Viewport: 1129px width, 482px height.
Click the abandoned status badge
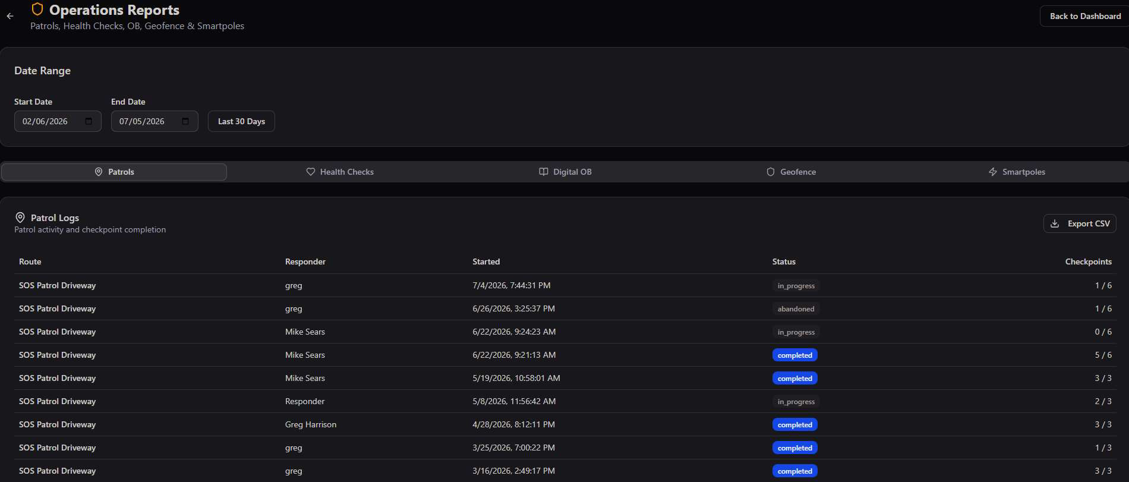tap(796, 309)
